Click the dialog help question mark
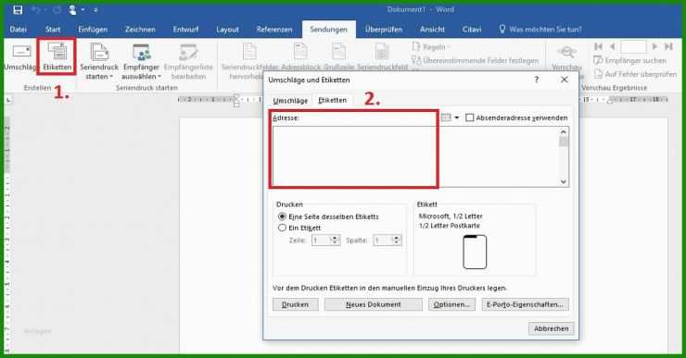 [x=537, y=80]
